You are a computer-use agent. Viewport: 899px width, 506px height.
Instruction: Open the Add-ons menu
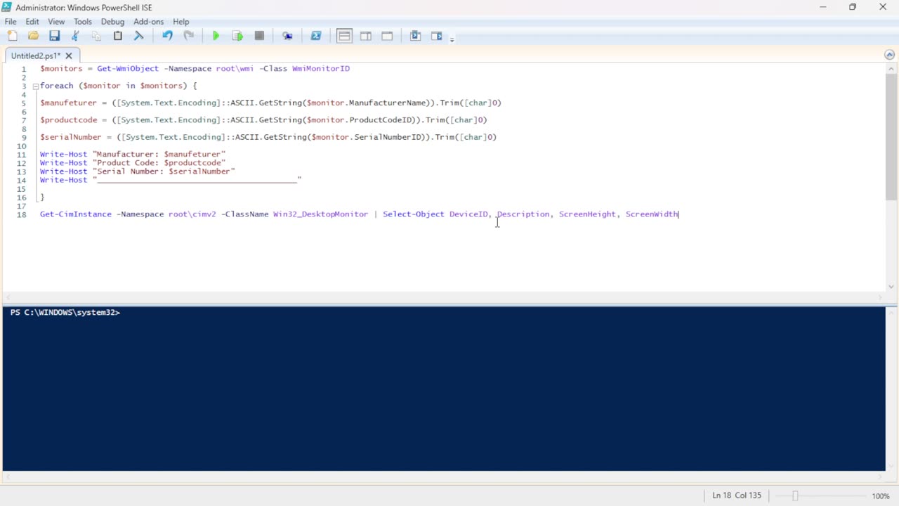tap(148, 22)
